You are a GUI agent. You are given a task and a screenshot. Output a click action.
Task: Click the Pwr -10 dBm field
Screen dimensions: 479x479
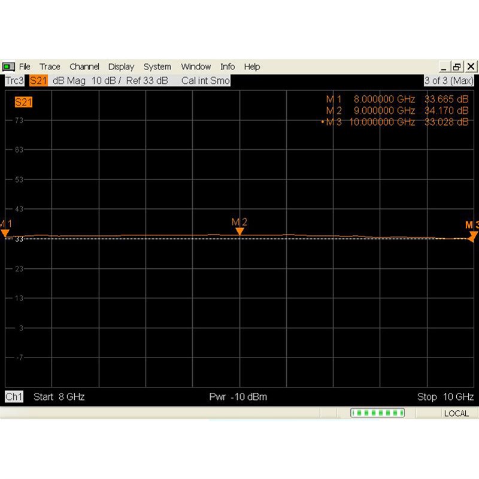click(x=238, y=396)
